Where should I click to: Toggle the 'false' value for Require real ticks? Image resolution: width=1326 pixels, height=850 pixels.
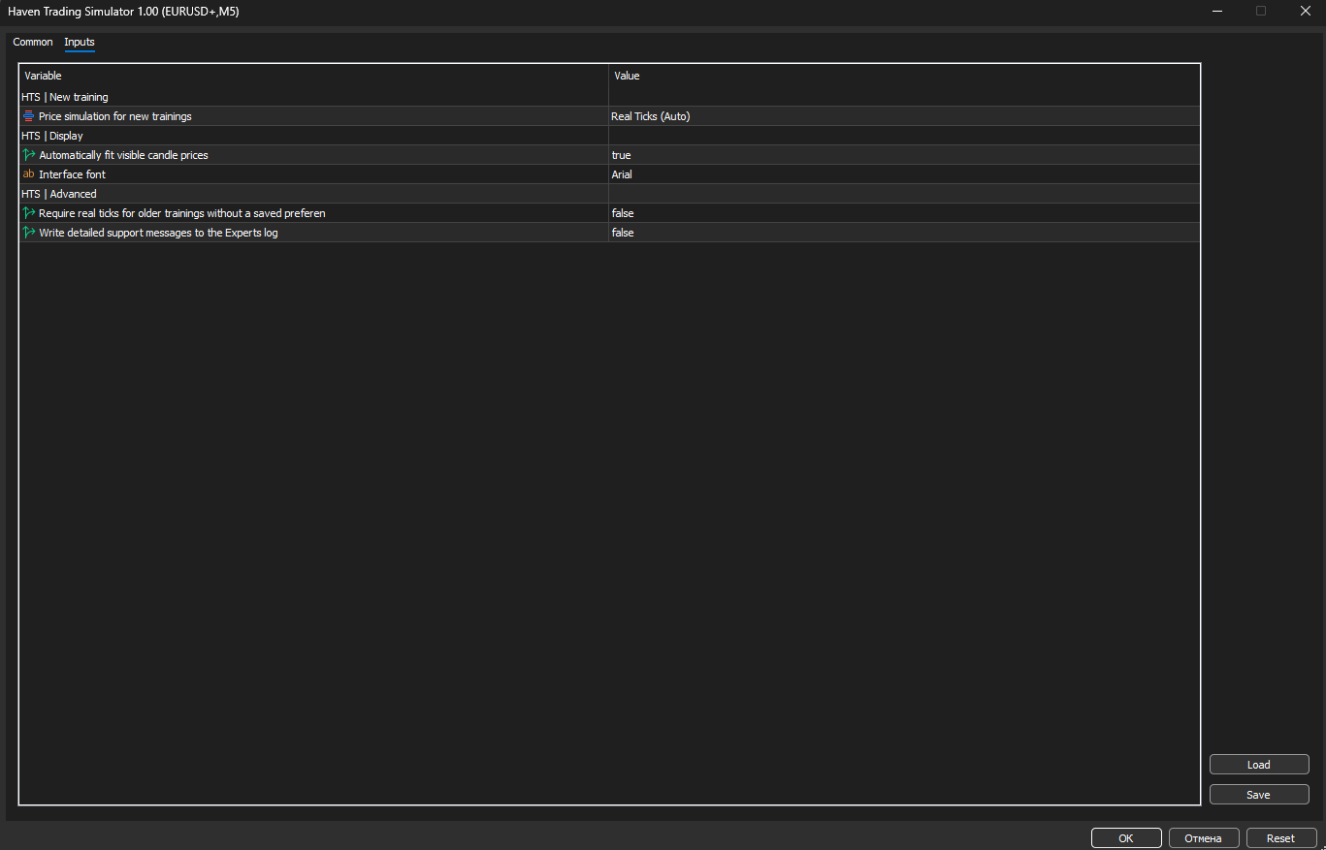point(904,213)
